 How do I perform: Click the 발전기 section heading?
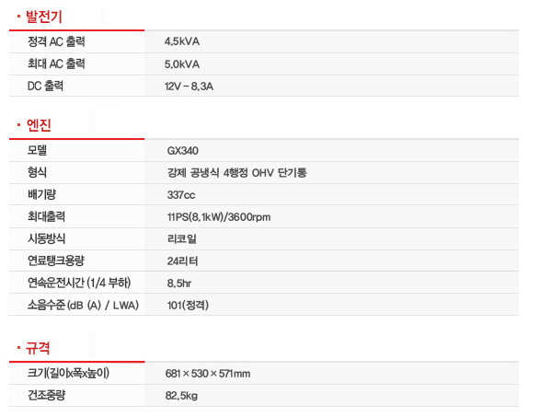click(44, 17)
